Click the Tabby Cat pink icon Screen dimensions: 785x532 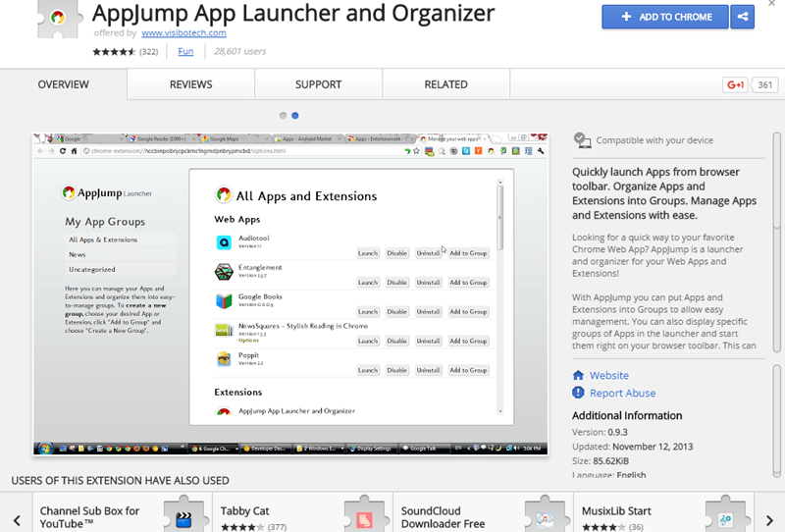point(364,519)
